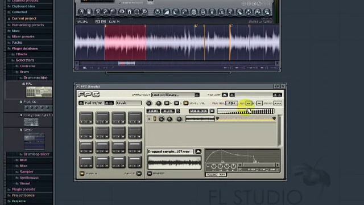The width and height of the screenshot is (364, 205).
Task: Click the last envelope knob in FPC
Action: pyautogui.click(x=233, y=166)
